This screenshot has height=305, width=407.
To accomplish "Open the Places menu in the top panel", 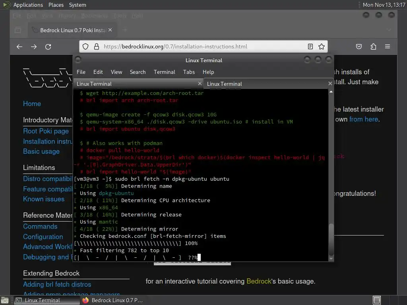I will click(56, 5).
